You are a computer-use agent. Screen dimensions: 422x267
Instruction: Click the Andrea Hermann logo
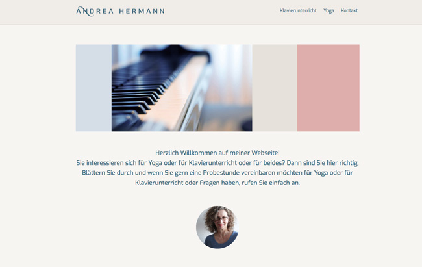[120, 11]
